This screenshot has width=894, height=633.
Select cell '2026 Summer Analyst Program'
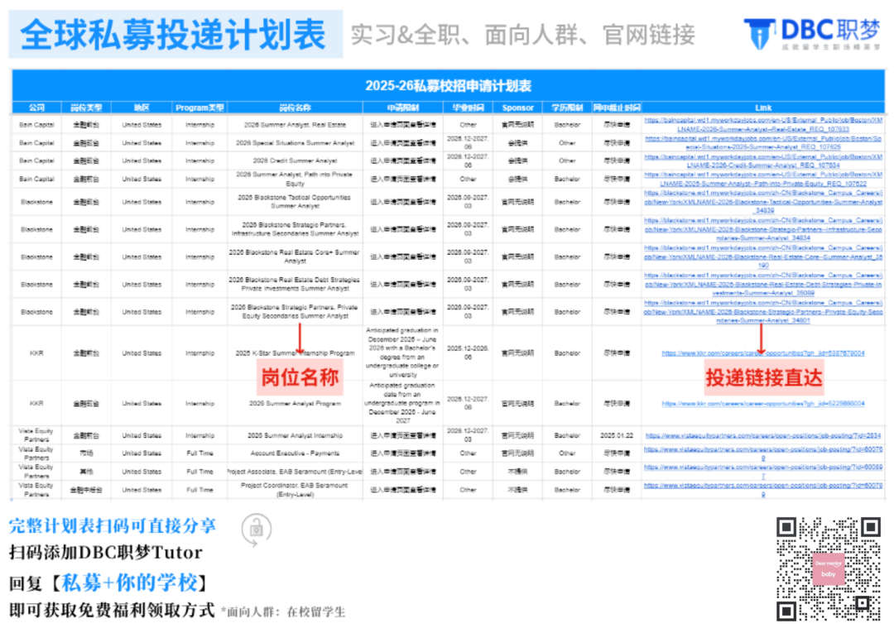tap(295, 404)
